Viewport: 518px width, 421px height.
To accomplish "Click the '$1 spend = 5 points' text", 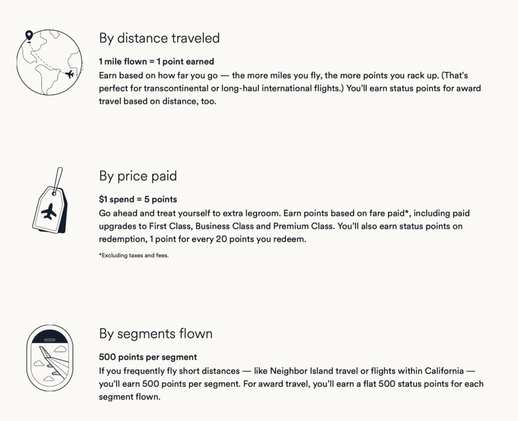I will click(x=138, y=199).
